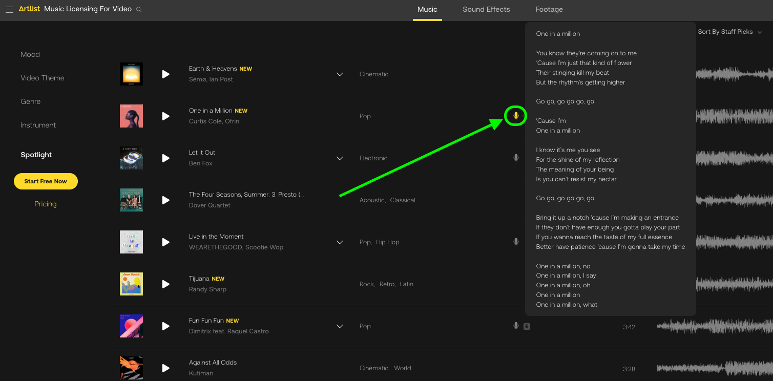Open Fun Fun Fun album artwork
Viewport: 773px width, 381px height.
click(131, 326)
